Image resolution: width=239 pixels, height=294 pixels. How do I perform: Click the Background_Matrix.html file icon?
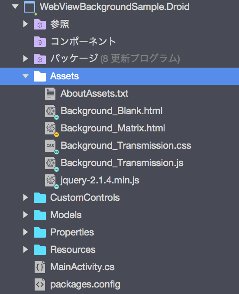50,128
